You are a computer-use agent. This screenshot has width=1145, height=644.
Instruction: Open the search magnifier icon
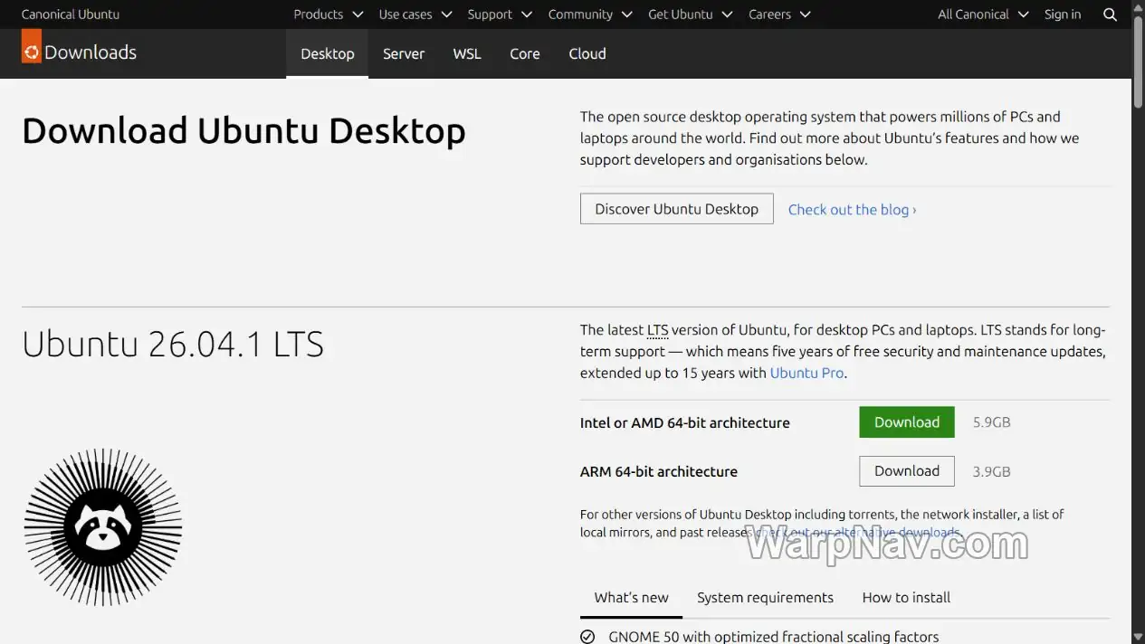tap(1111, 14)
